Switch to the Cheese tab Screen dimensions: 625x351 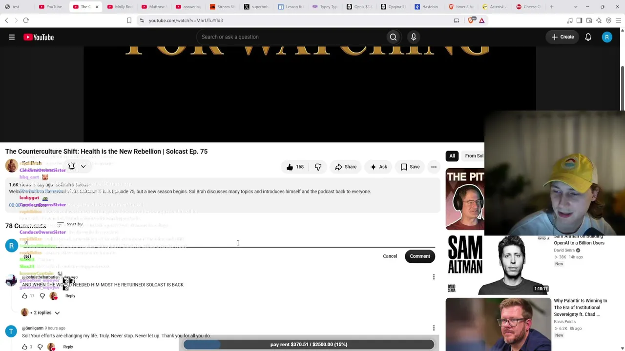pos(529,7)
